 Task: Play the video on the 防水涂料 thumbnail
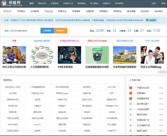(97, 55)
